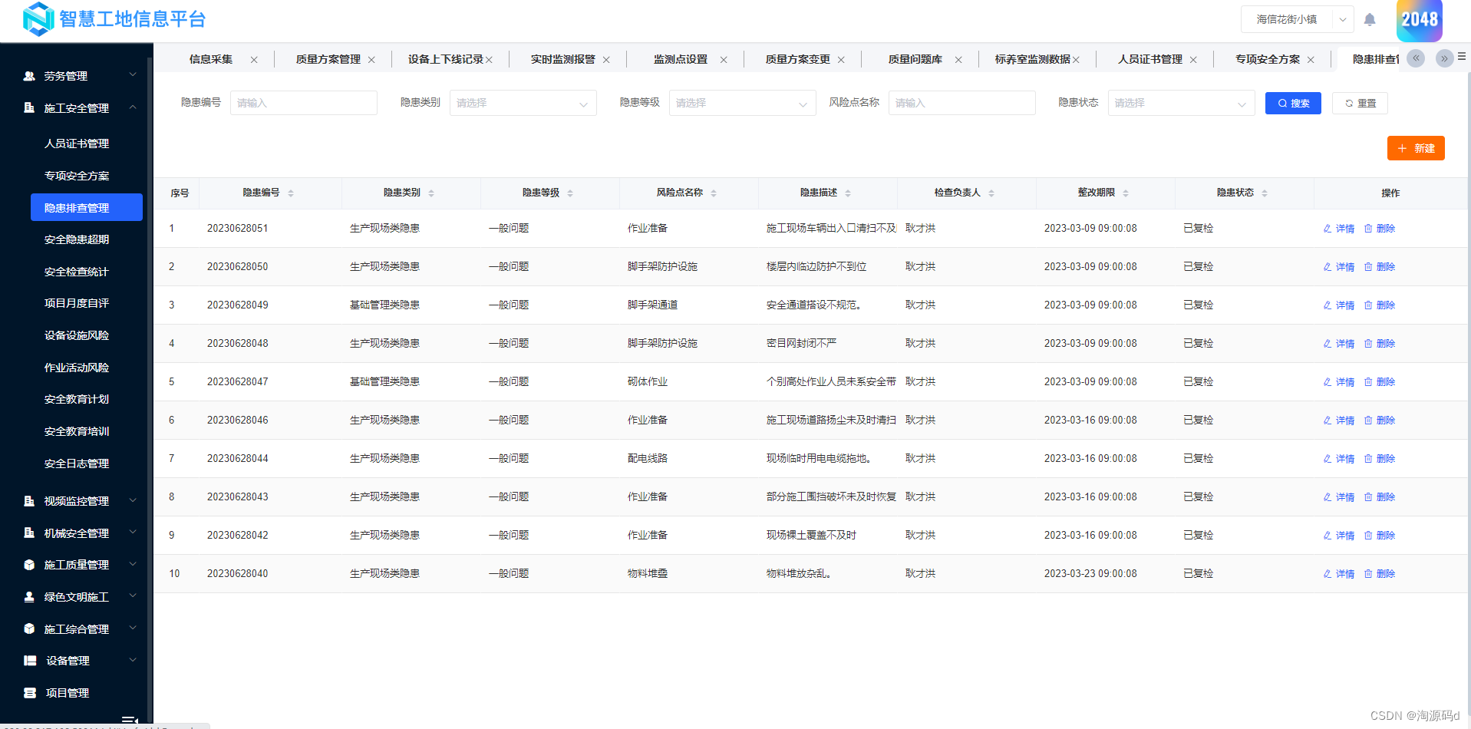Sort by 整改期限 column sort icon
The image size is (1471, 729).
coord(1126,193)
